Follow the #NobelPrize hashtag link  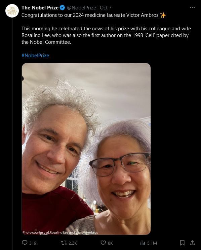[x=35, y=56]
